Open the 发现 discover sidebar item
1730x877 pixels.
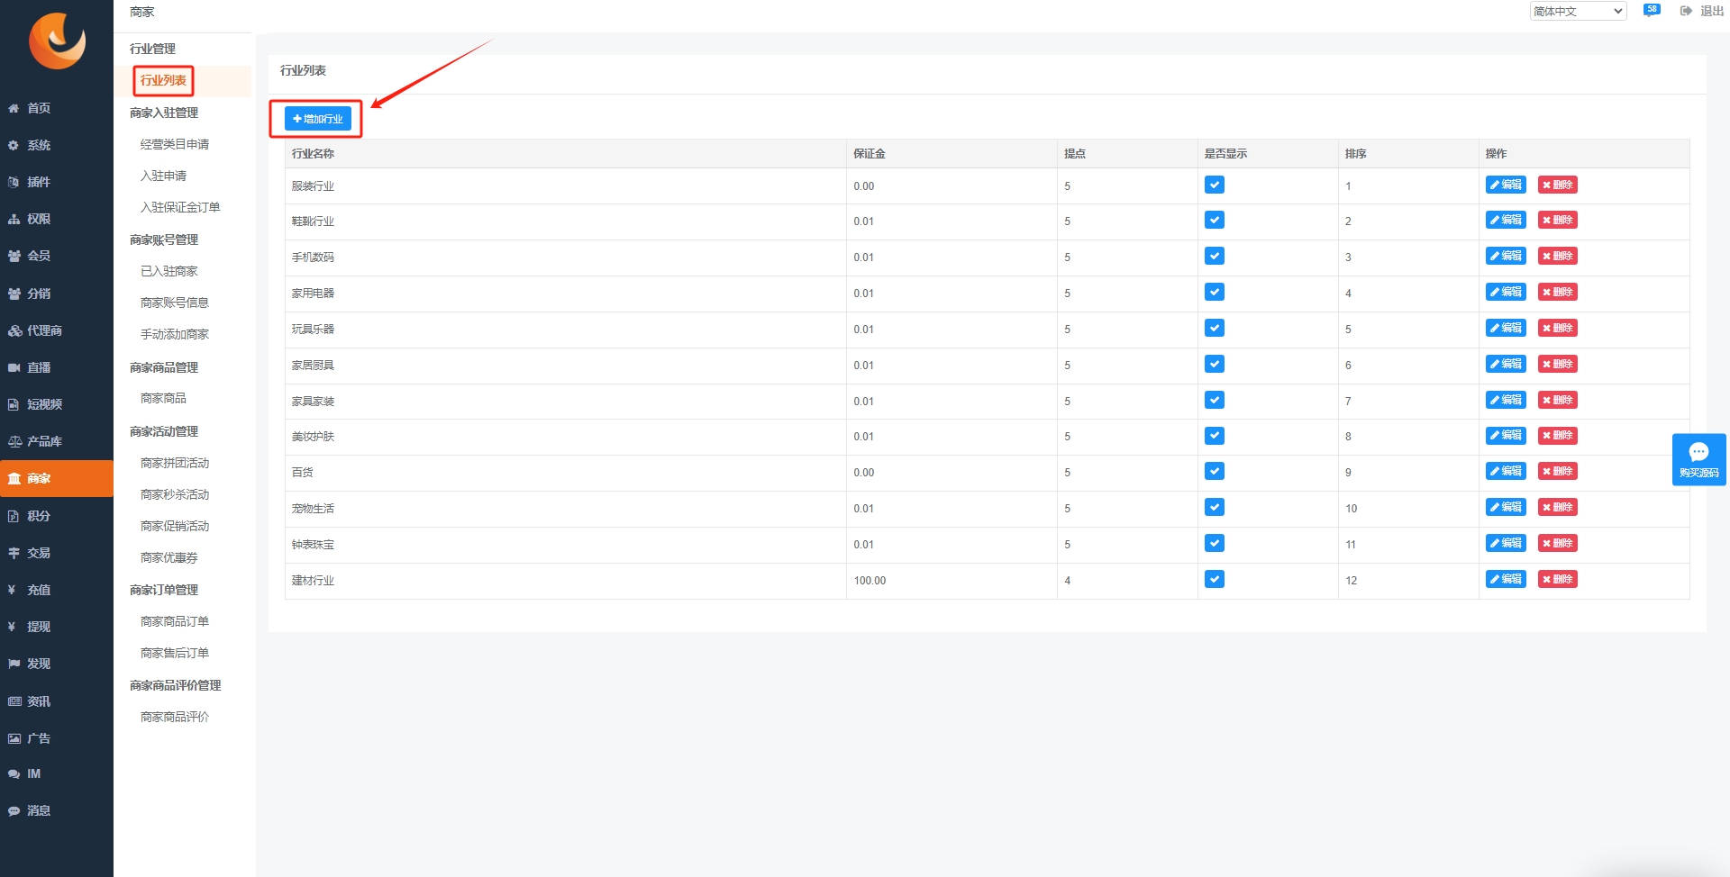click(x=56, y=664)
